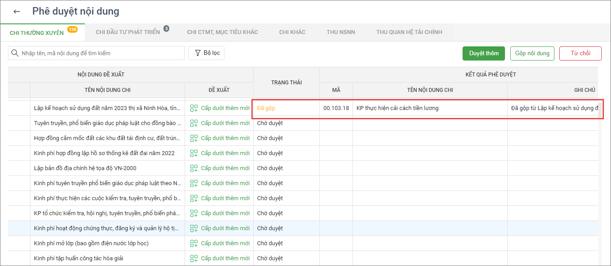Click the Cấp dưới thêm mới icon for Kinh phí tập huấn row
611x266 pixels.
194,258
